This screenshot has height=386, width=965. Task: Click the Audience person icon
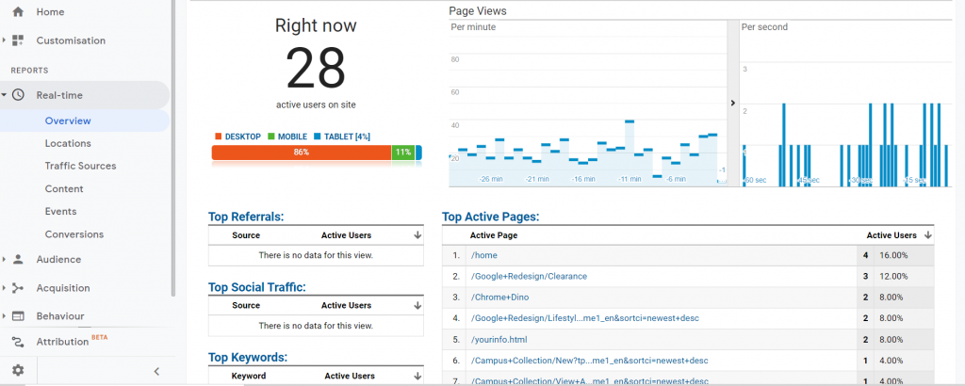tap(18, 259)
